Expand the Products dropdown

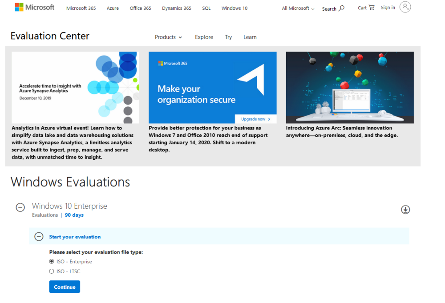[168, 37]
